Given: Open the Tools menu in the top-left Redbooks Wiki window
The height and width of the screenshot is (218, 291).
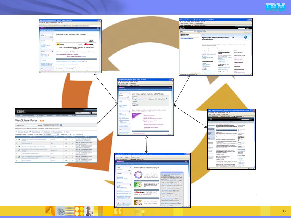Looking at the screenshot, I should tap(59, 23).
